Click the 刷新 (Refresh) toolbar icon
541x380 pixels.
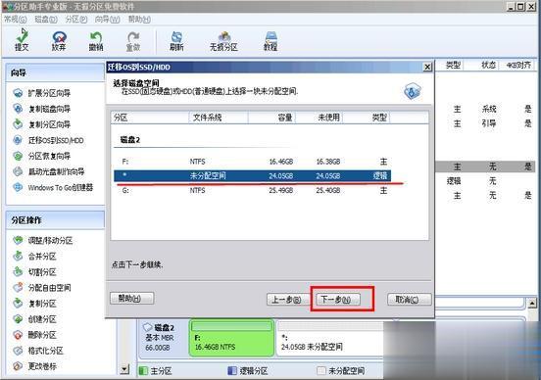click(176, 40)
